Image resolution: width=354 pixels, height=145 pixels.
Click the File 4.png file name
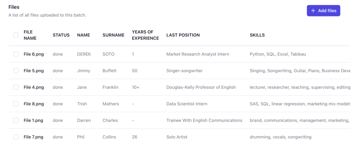pyautogui.click(x=34, y=87)
